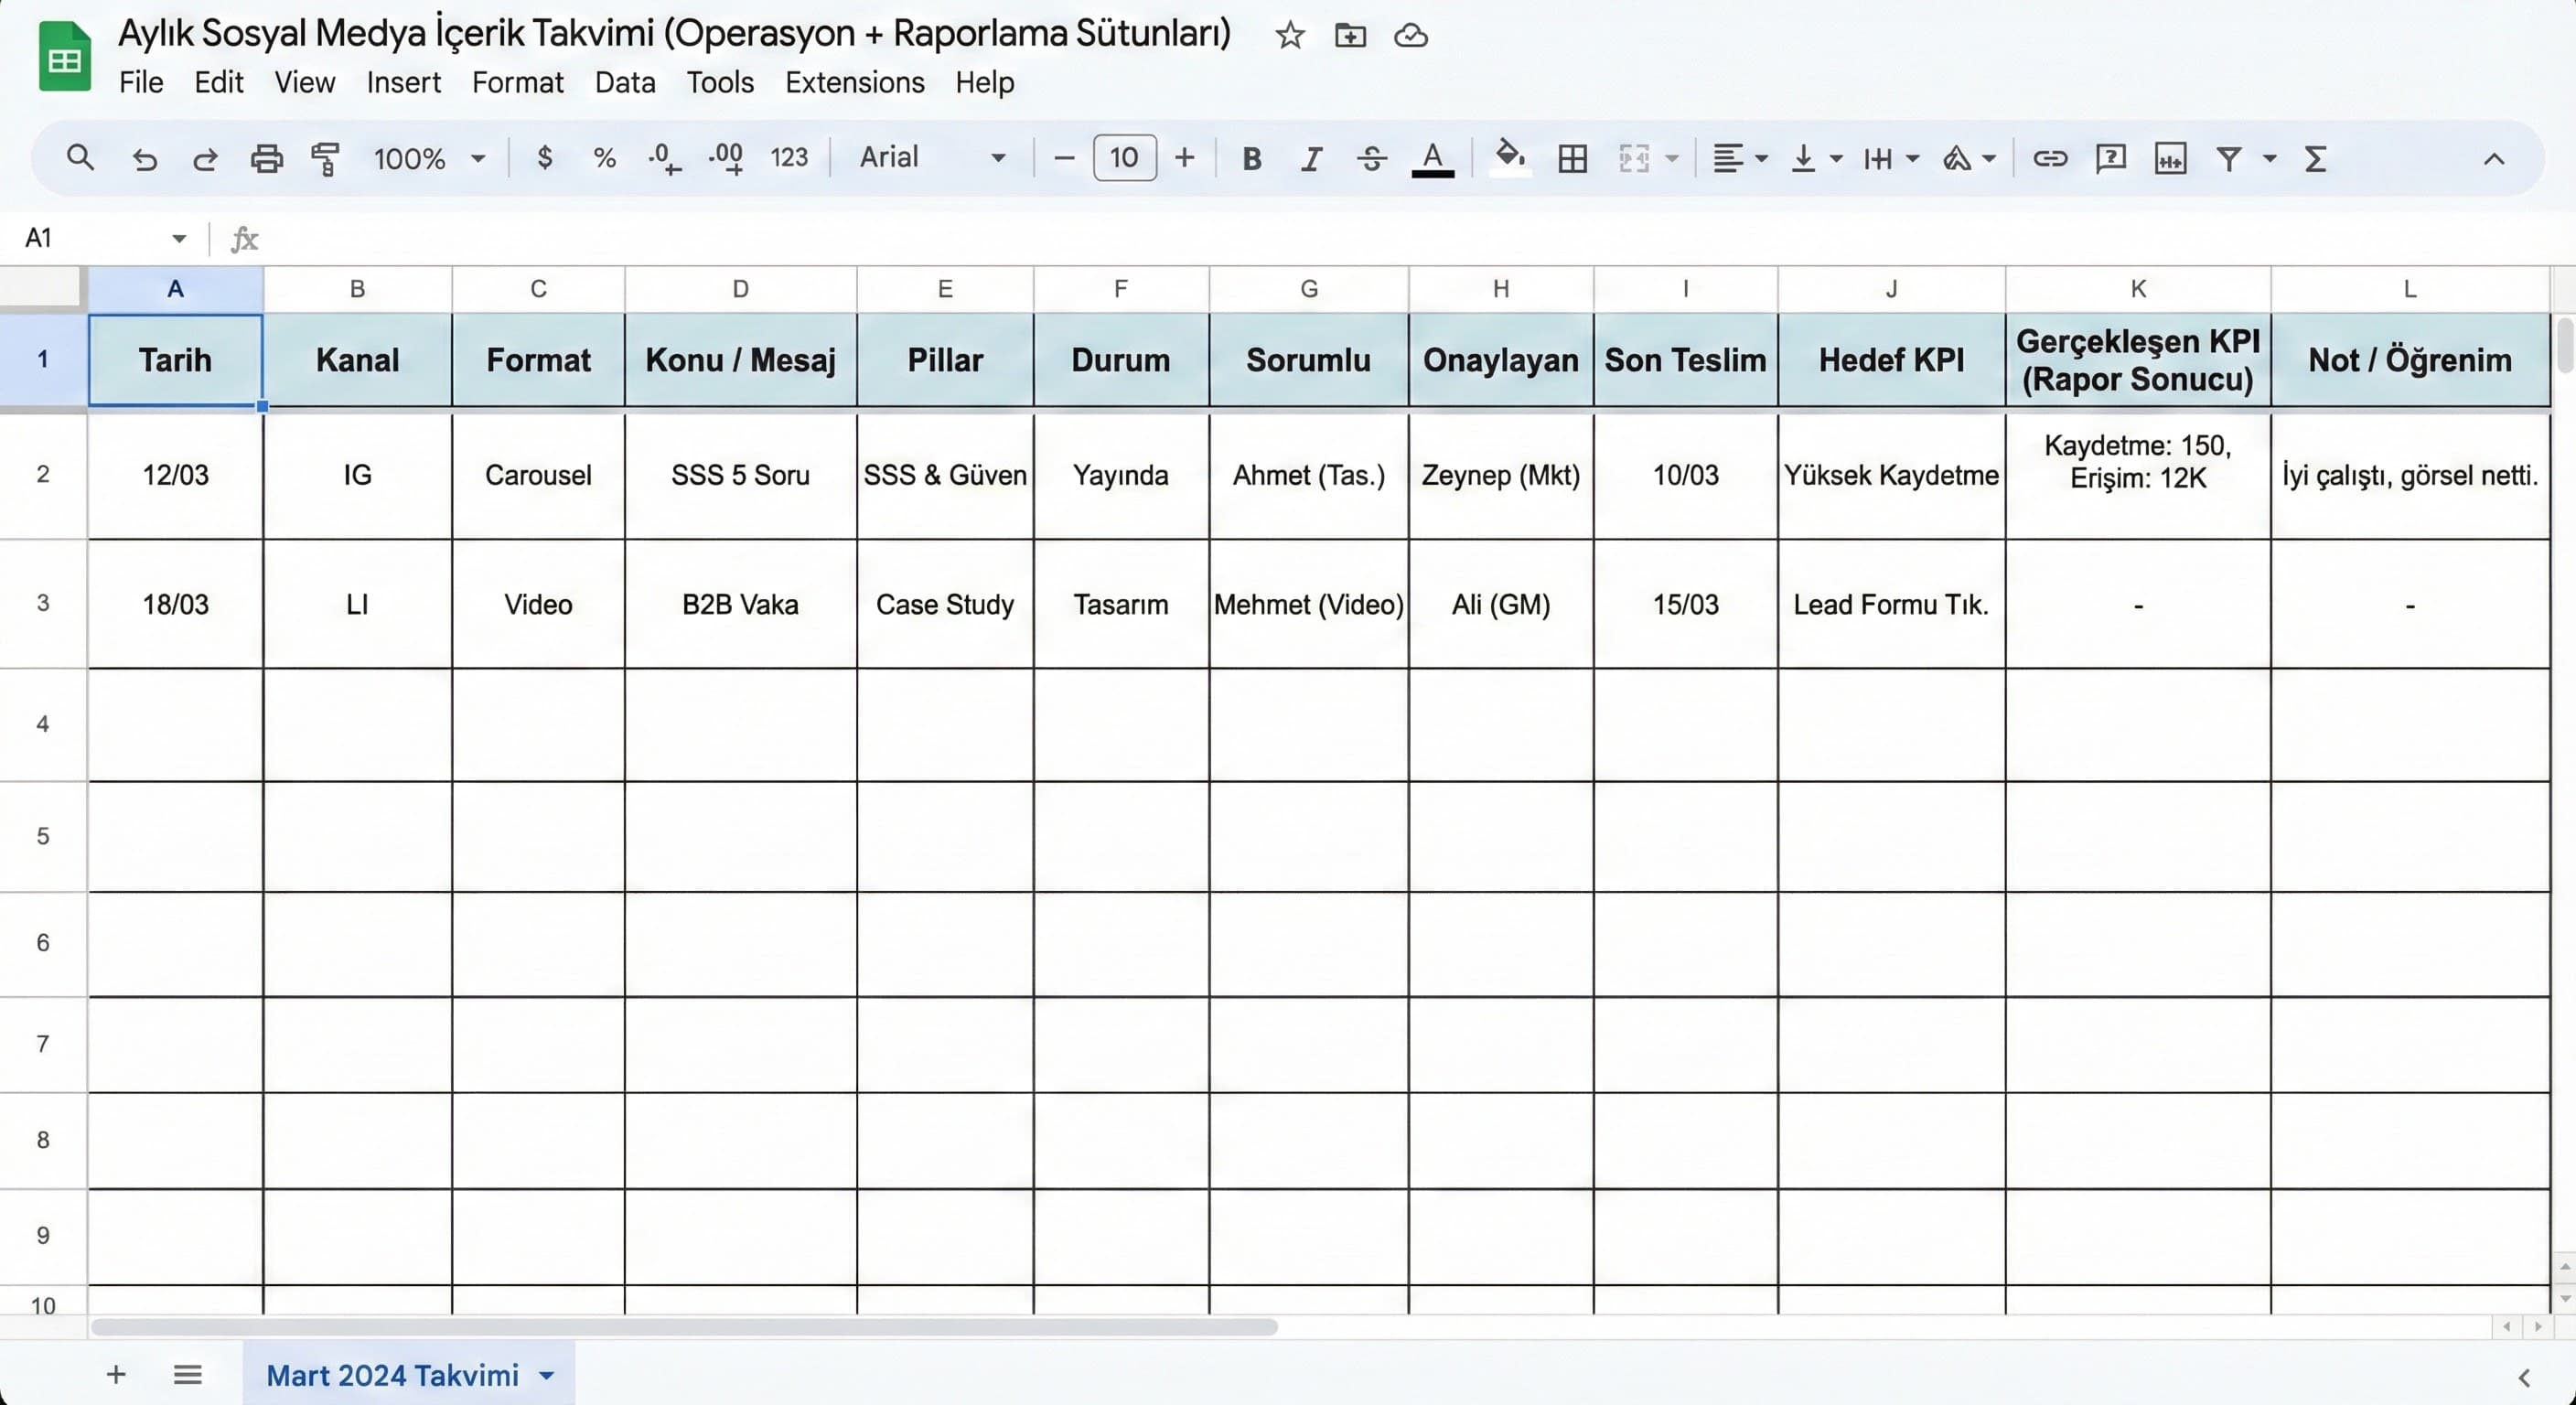Click the paint format roller icon
Viewport: 2576px width, 1405px height.
(325, 158)
